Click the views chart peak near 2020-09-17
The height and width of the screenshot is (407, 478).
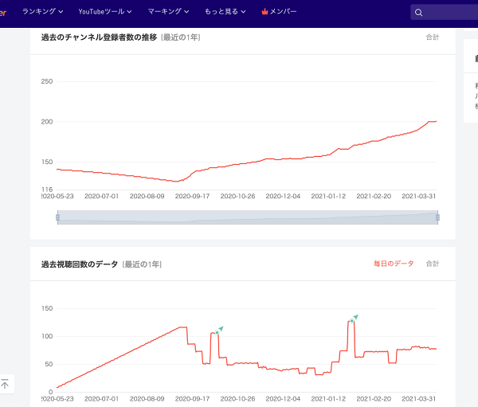tap(182, 327)
